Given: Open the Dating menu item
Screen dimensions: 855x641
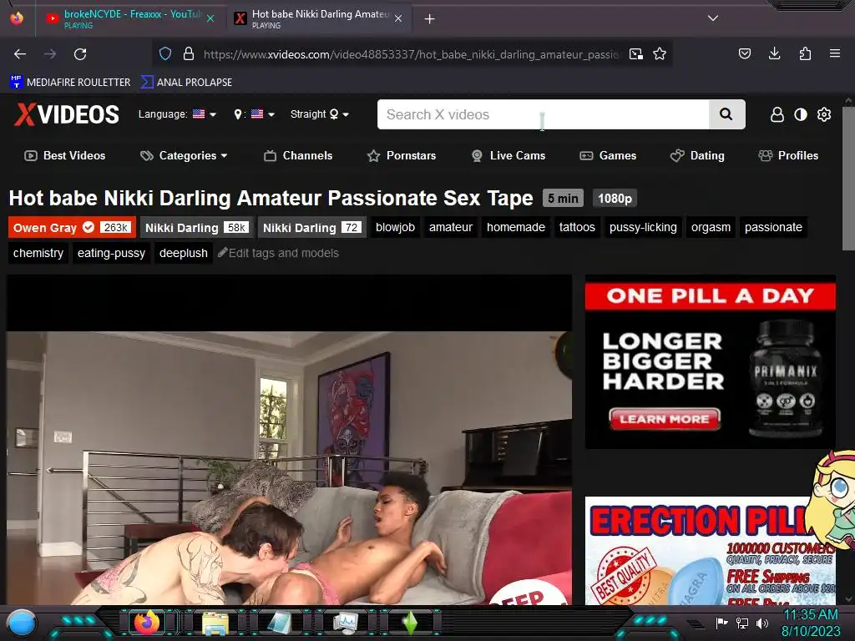Looking at the screenshot, I should click(697, 155).
